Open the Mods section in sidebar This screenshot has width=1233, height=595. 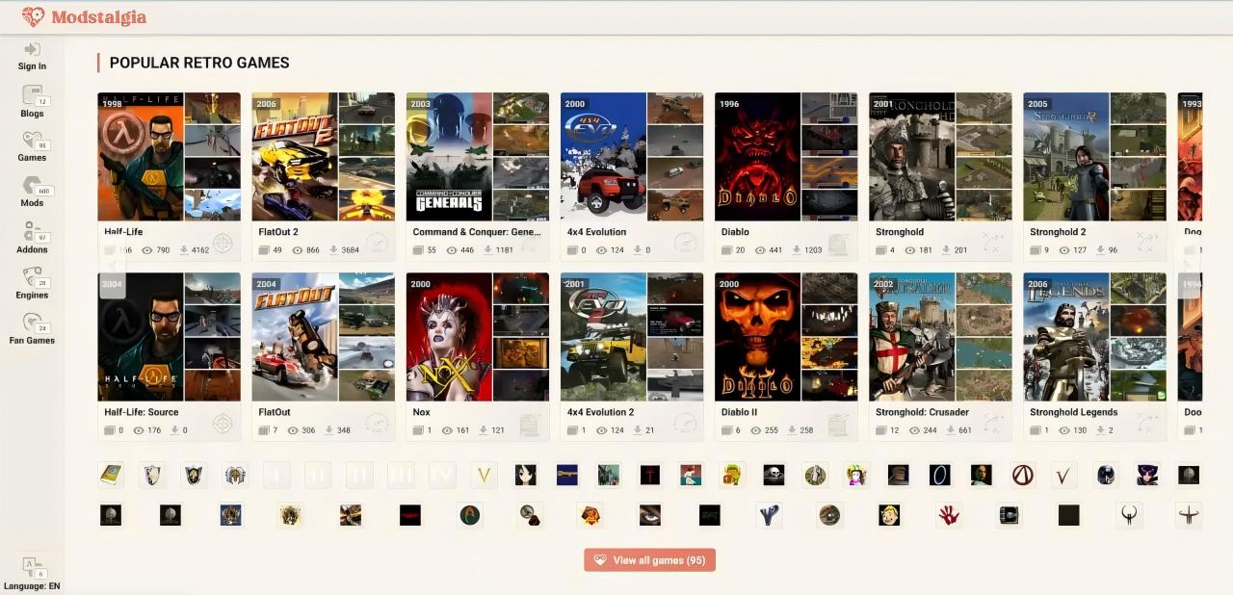click(x=32, y=192)
